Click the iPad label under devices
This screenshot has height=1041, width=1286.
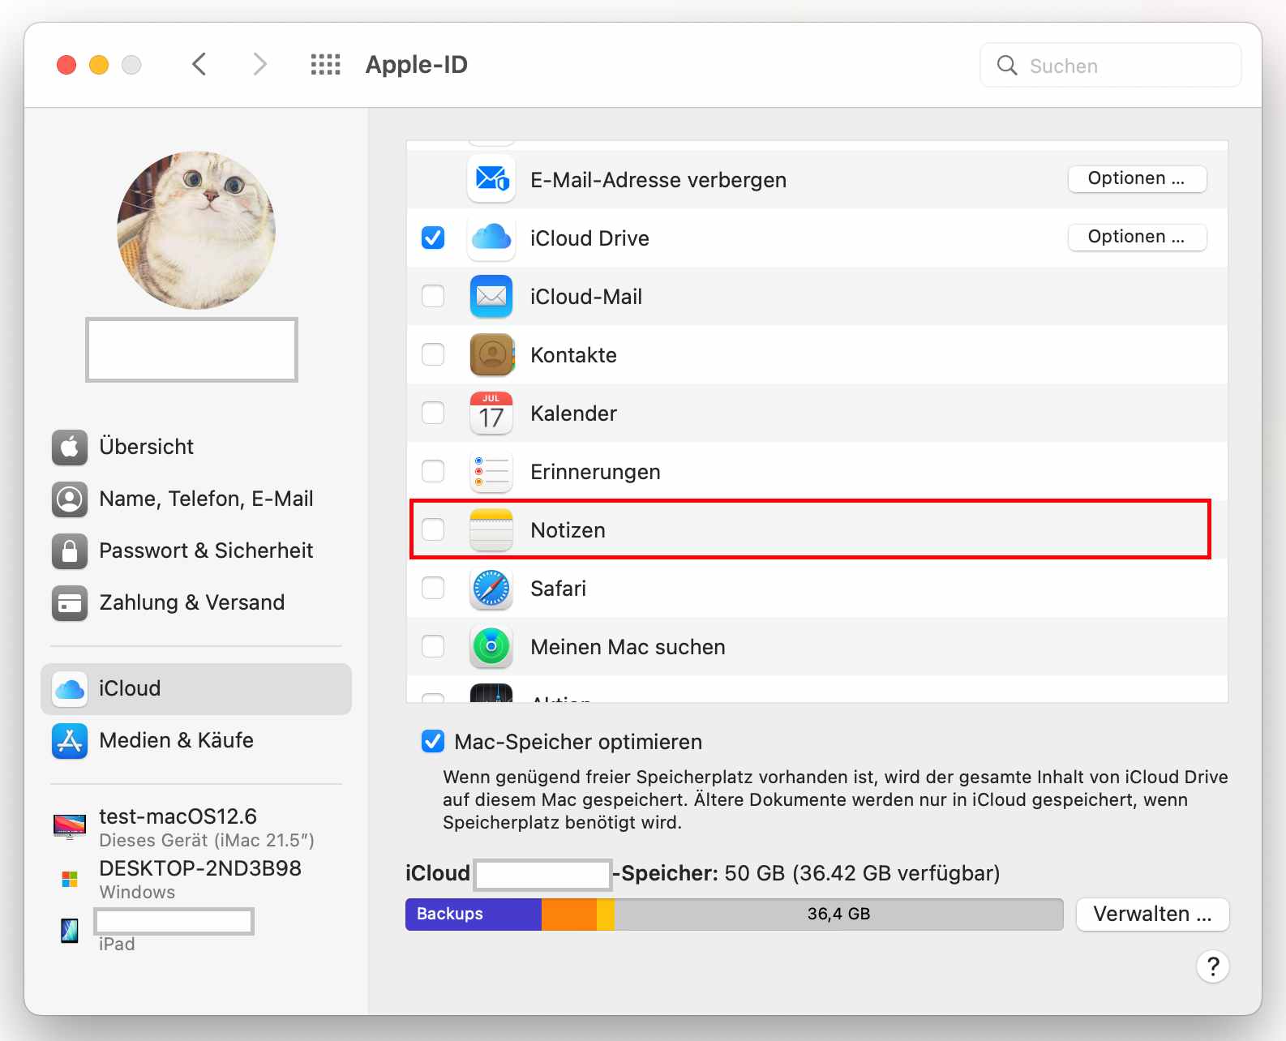[117, 945]
